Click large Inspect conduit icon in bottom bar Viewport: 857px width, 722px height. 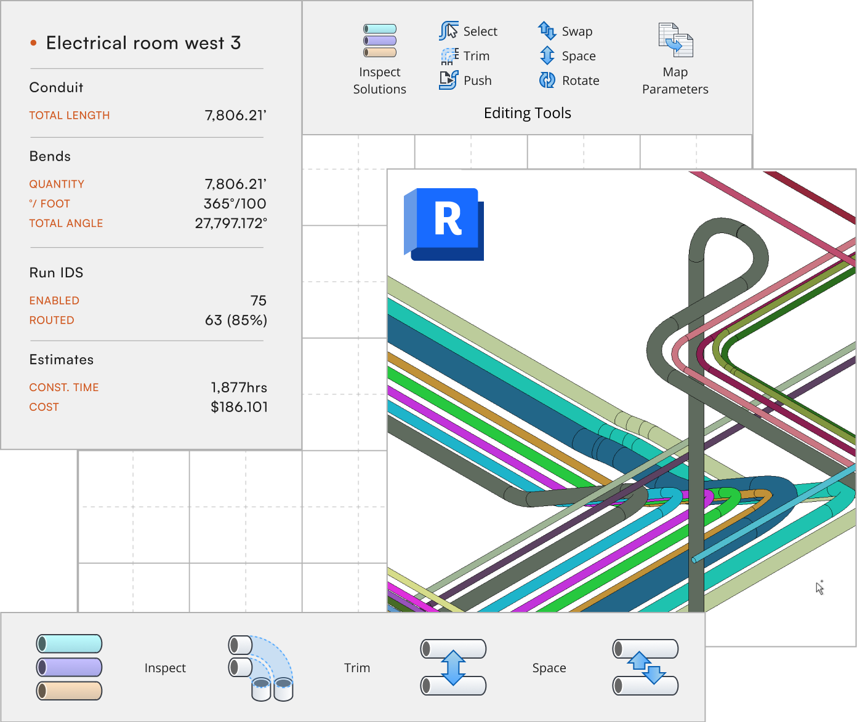click(x=69, y=667)
